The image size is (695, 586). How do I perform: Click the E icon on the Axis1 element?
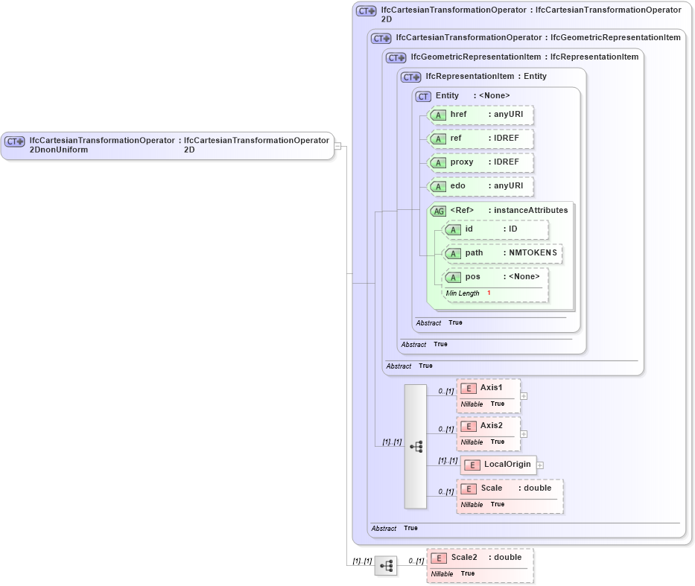(469, 388)
